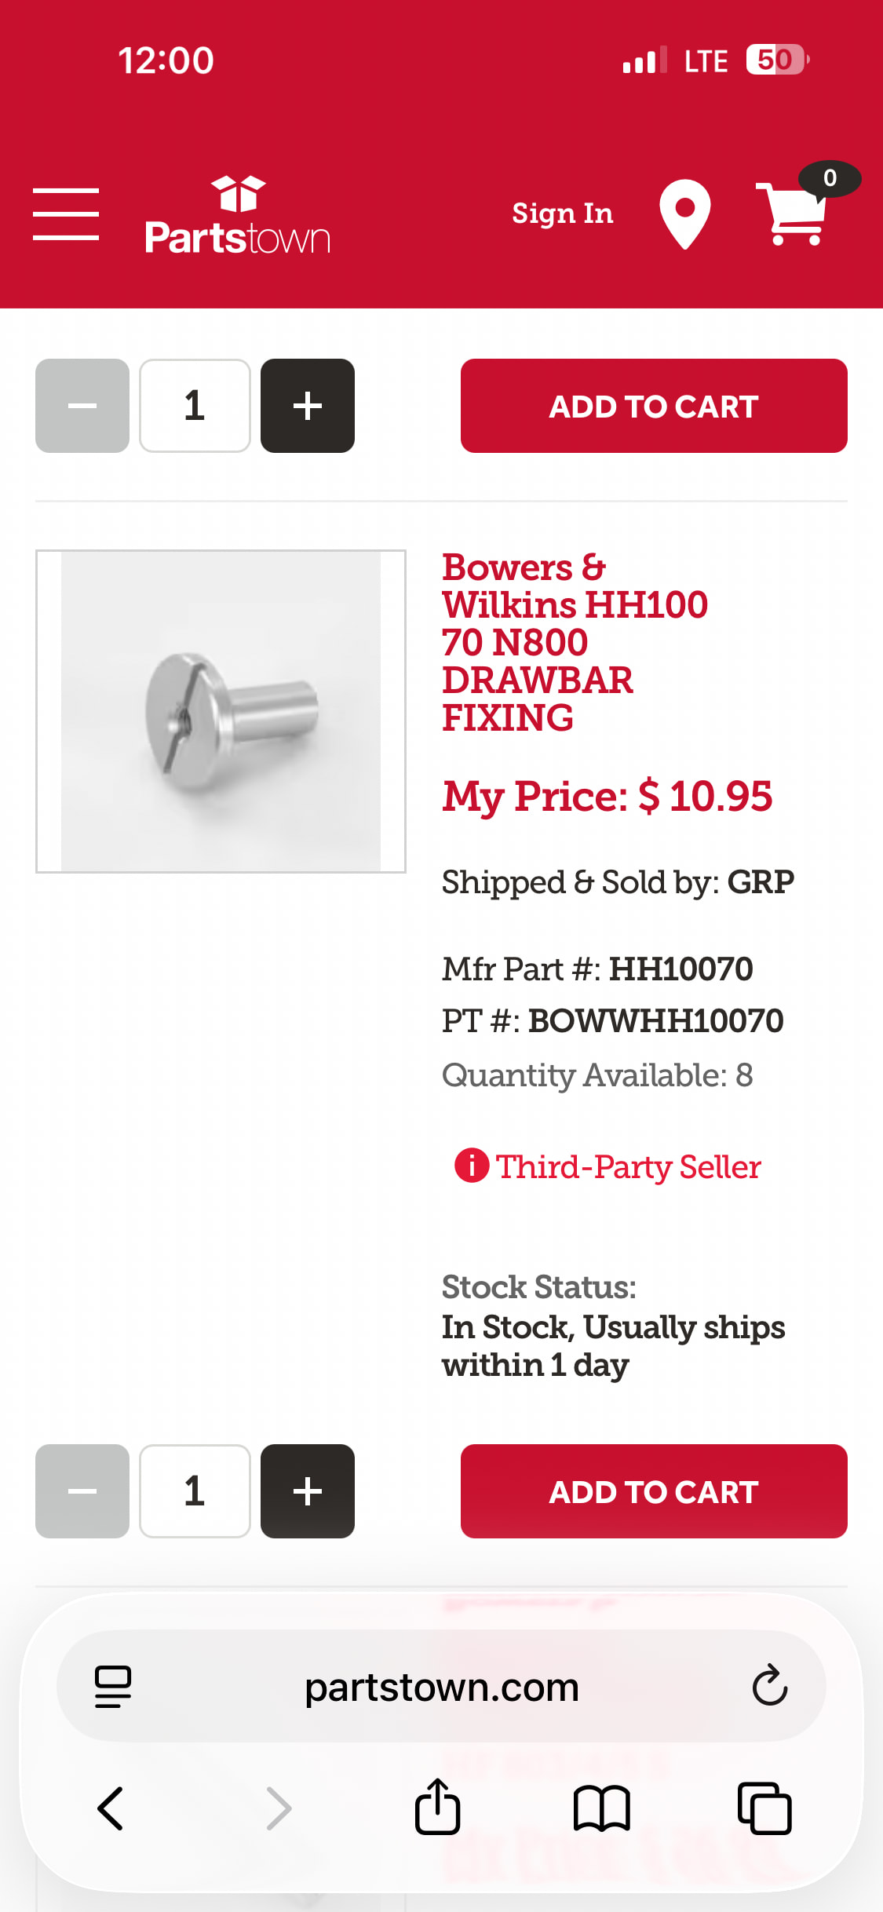Go back to previous page

click(x=111, y=1807)
